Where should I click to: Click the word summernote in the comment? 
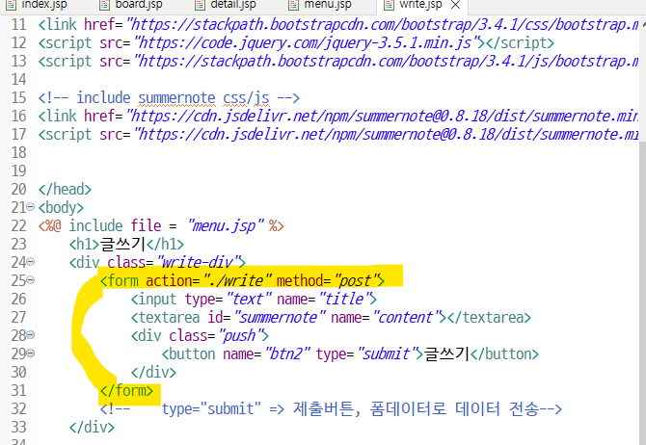pos(176,98)
